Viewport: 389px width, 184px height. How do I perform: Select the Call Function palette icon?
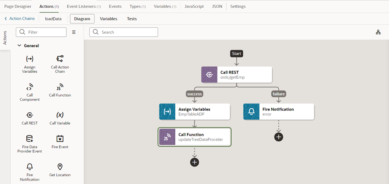click(60, 87)
